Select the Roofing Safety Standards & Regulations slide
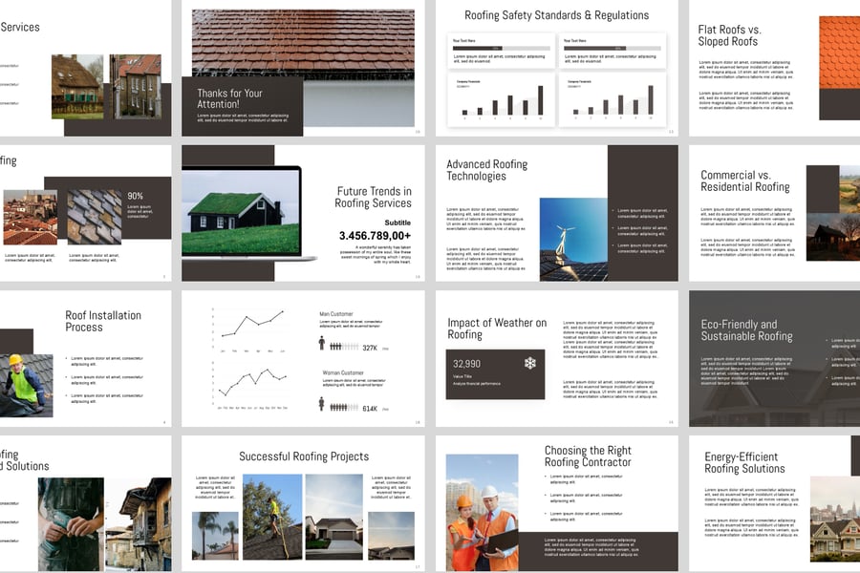The image size is (860, 573). tap(556, 68)
